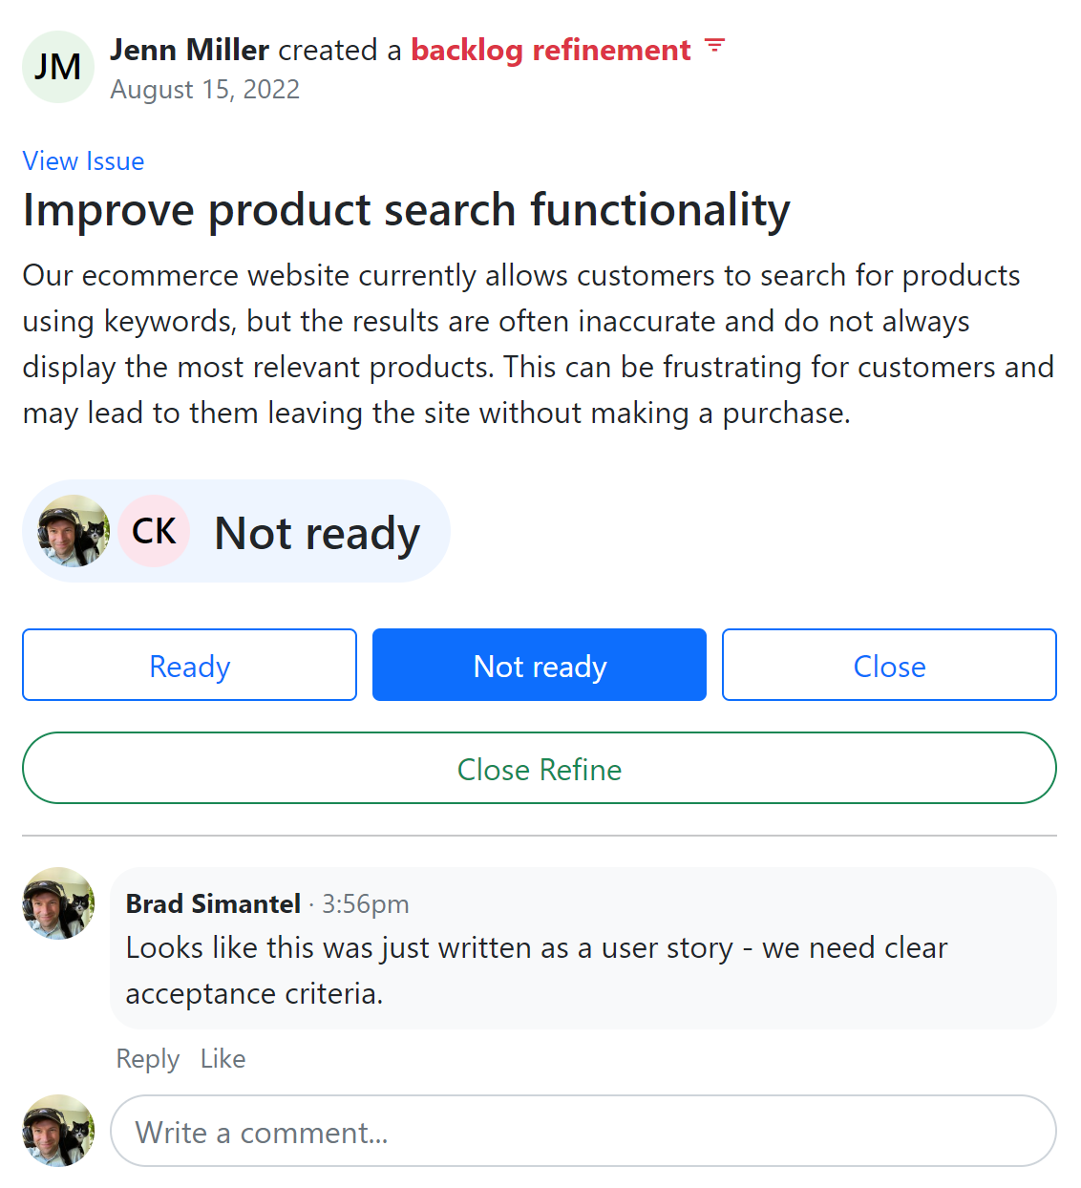Click the Brad Simantel author name

213,903
